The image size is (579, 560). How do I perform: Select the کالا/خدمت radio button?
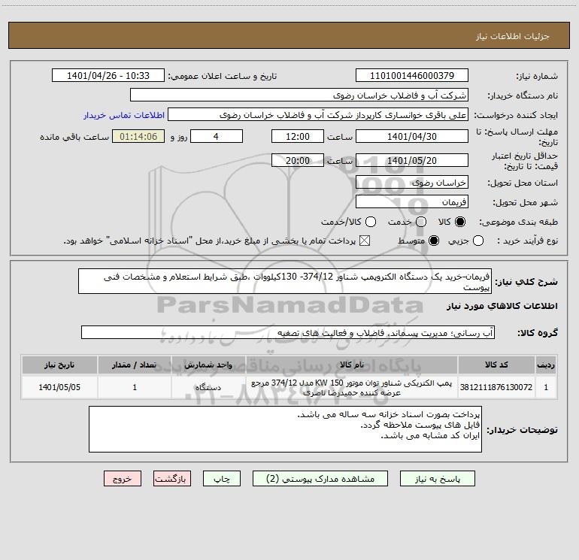click(371, 222)
